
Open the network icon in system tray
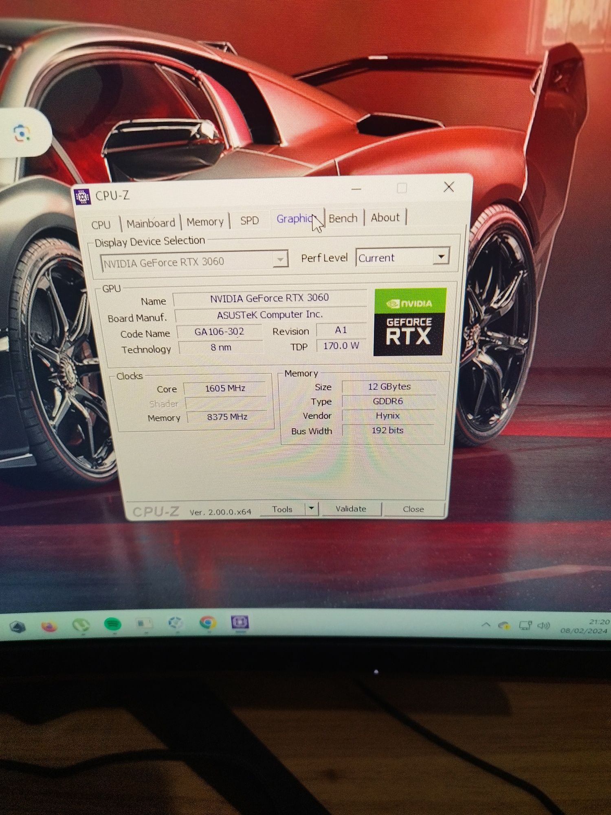click(525, 625)
